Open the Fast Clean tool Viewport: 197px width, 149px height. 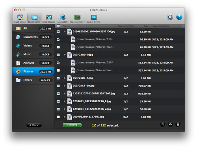coord(20,18)
